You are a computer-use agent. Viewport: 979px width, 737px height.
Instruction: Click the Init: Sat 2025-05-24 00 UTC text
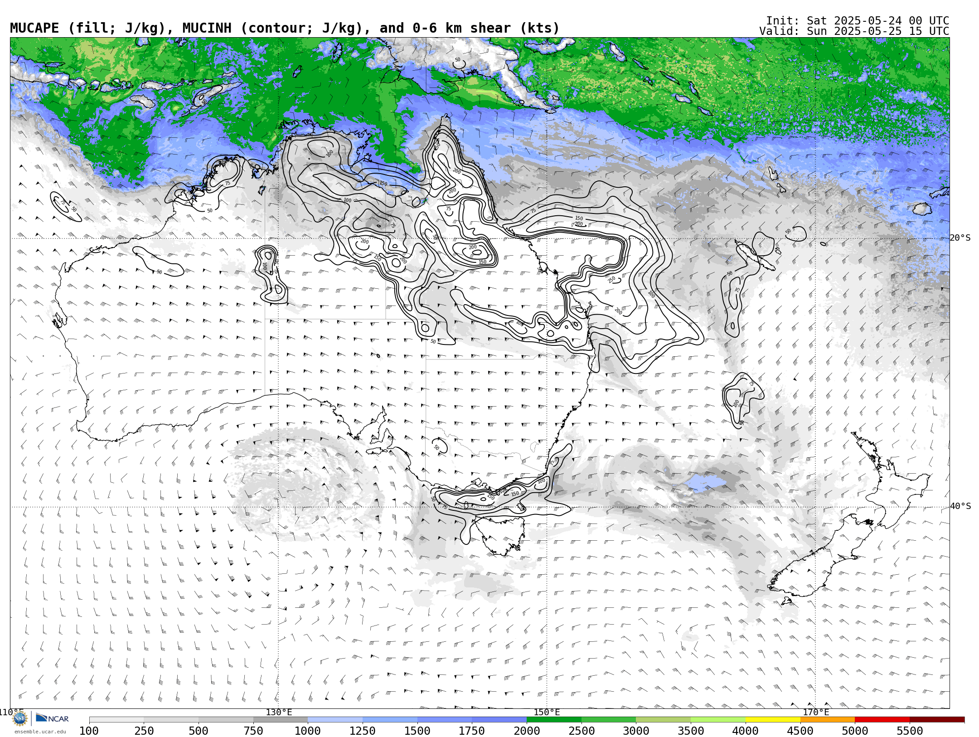[858, 21]
